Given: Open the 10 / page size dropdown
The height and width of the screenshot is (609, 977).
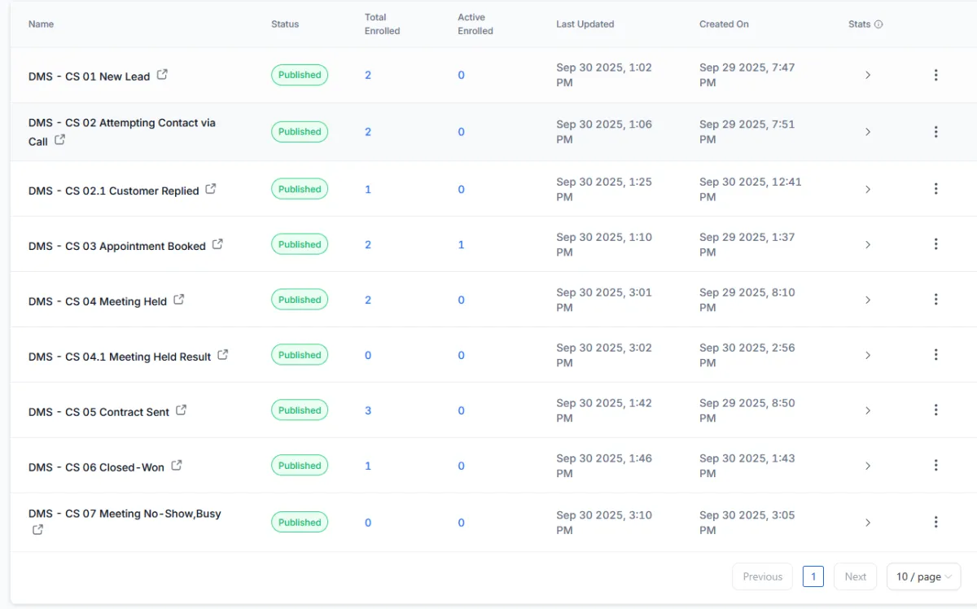Looking at the screenshot, I should [x=923, y=576].
